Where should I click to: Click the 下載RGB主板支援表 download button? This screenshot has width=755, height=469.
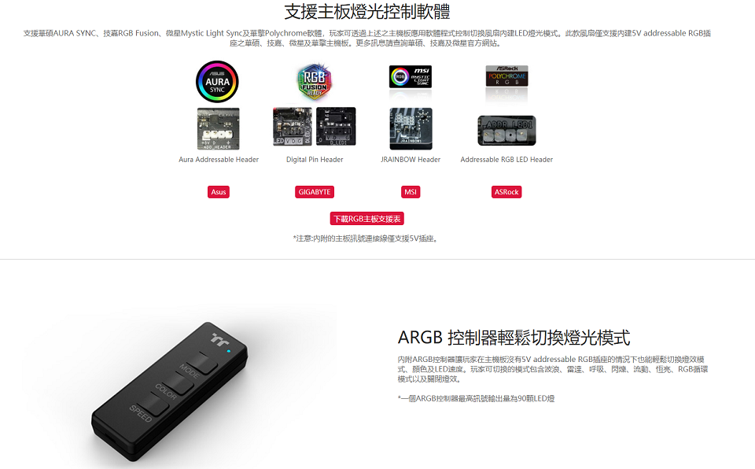click(367, 219)
